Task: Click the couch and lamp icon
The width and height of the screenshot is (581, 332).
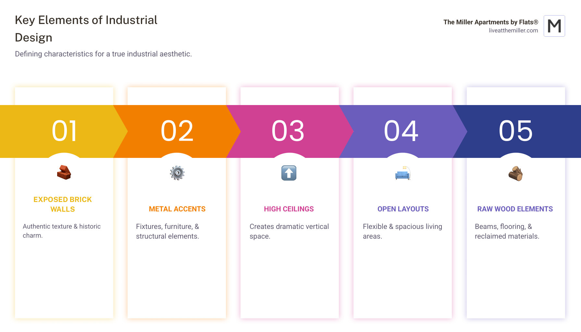Action: coord(402,173)
